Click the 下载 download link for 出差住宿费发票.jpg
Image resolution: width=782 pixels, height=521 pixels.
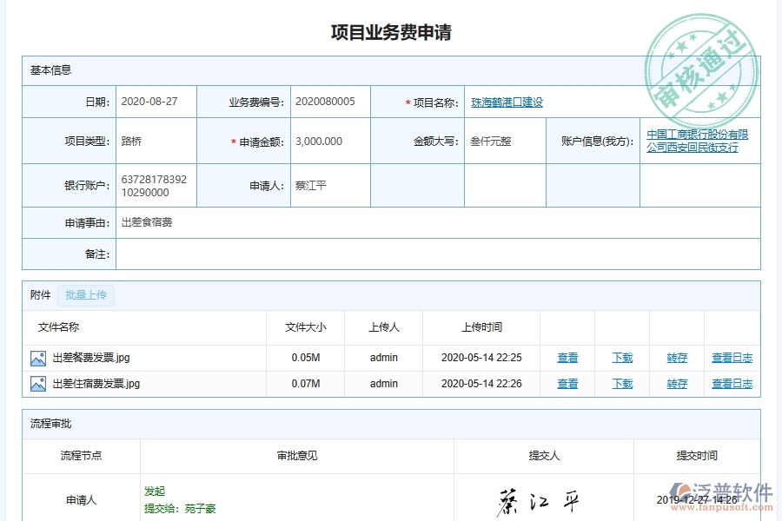(x=622, y=383)
